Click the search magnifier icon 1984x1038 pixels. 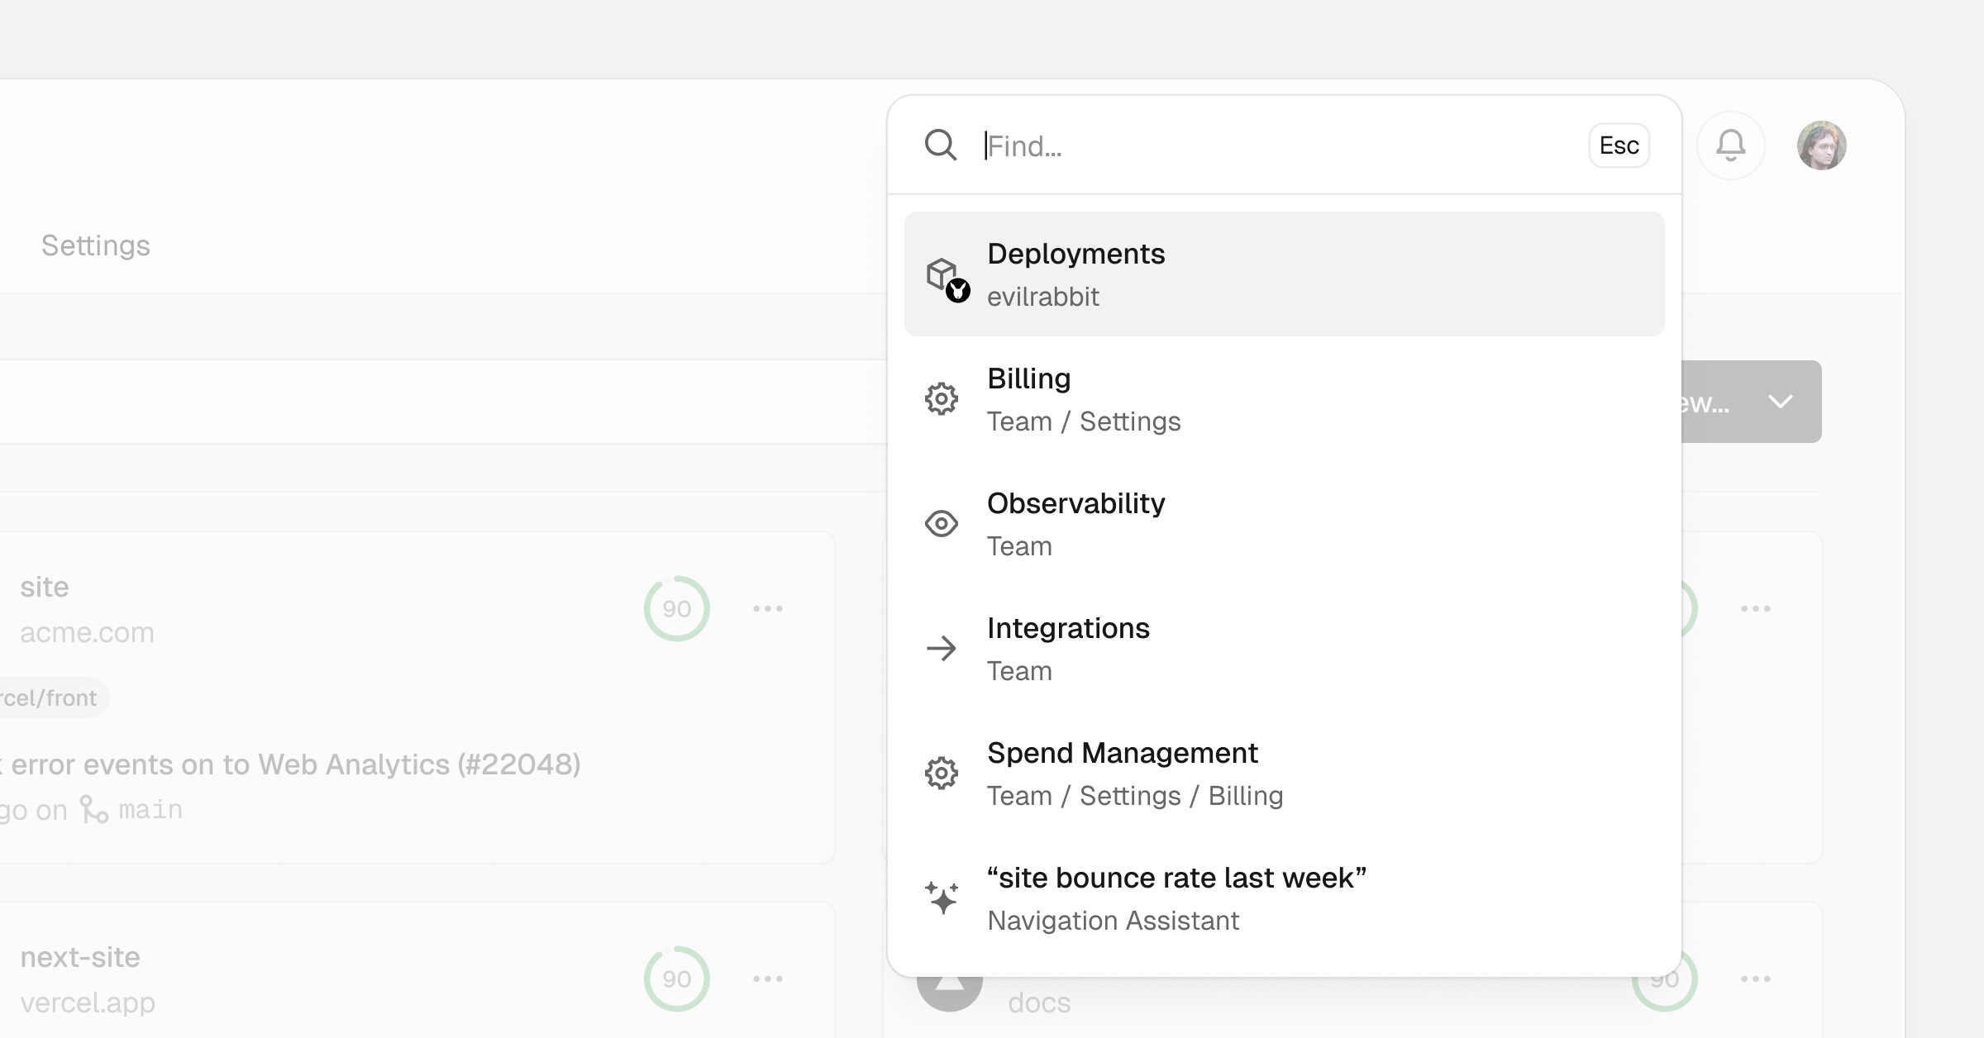tap(941, 145)
